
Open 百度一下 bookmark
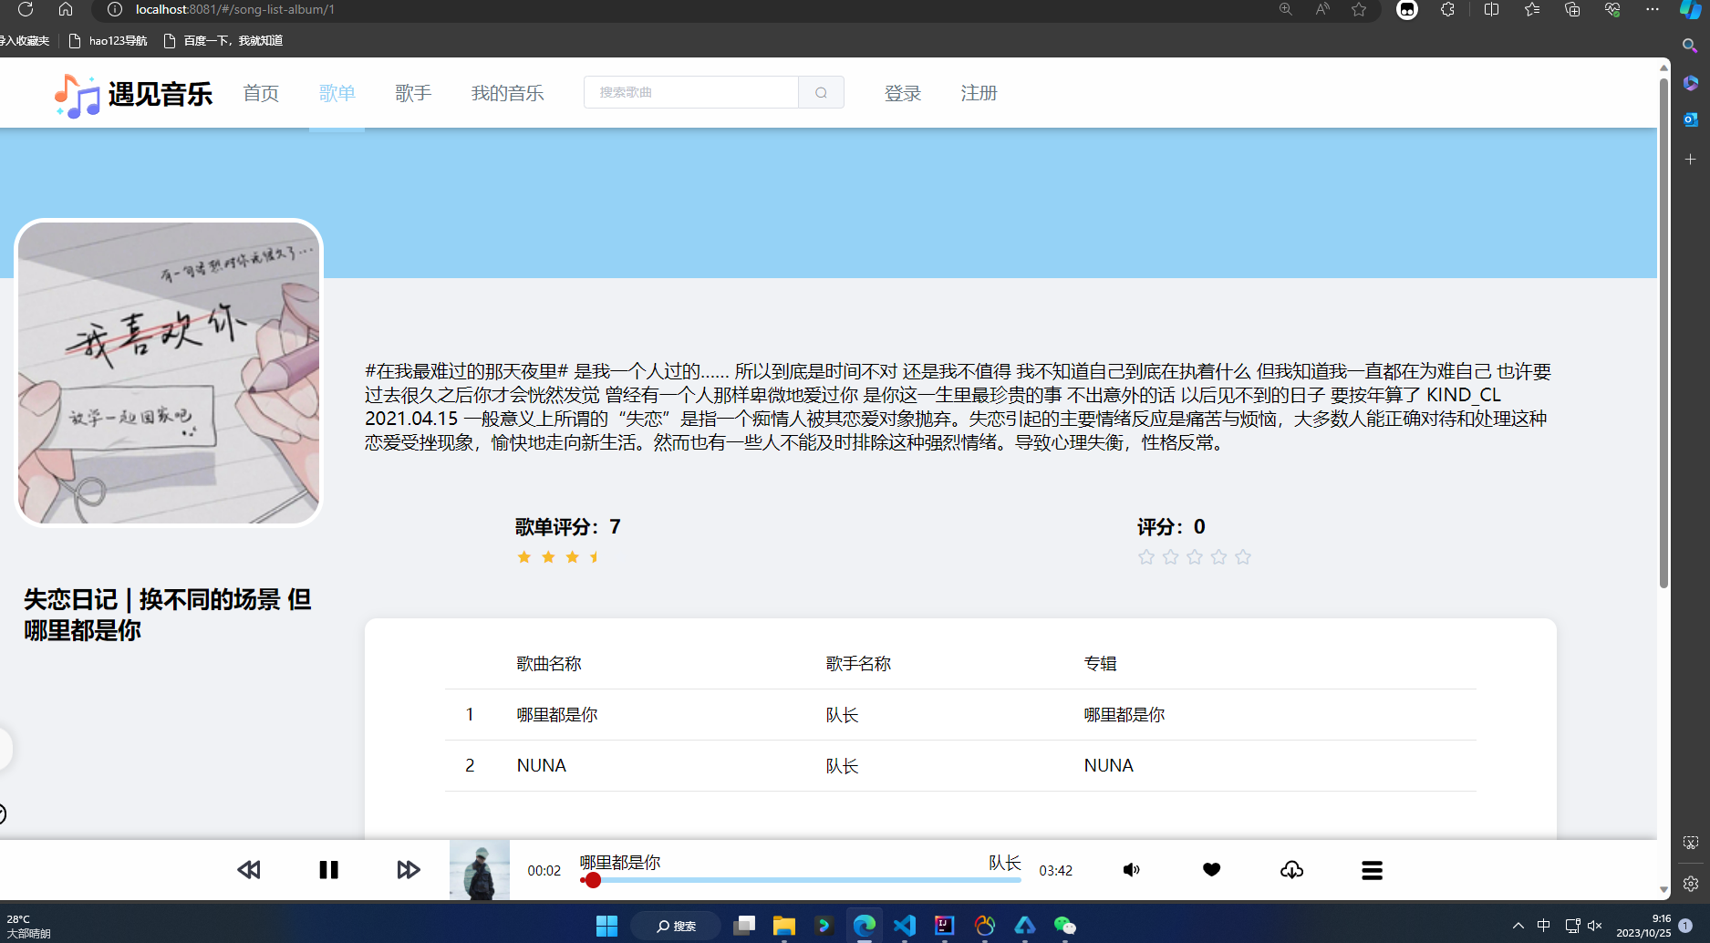[x=223, y=40]
